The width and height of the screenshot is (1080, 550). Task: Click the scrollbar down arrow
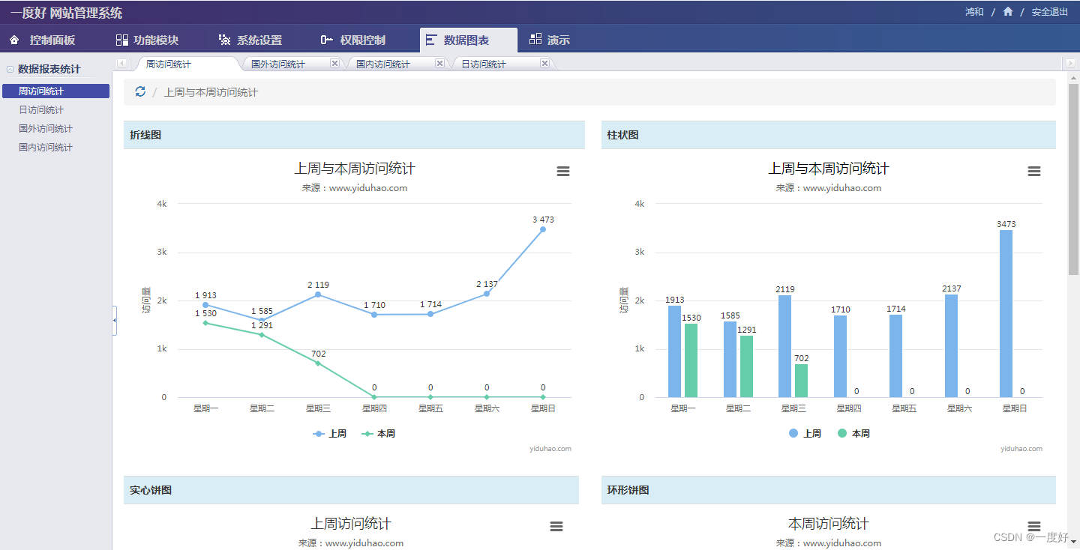(x=1074, y=540)
